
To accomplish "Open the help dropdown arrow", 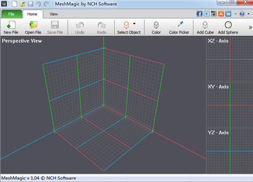I will 248,14.
